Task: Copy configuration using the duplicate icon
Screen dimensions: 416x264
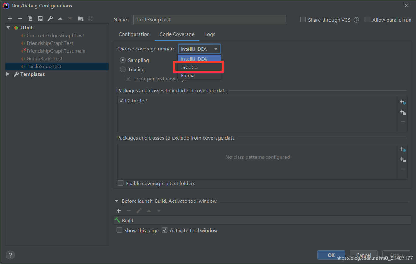Action: coord(30,19)
